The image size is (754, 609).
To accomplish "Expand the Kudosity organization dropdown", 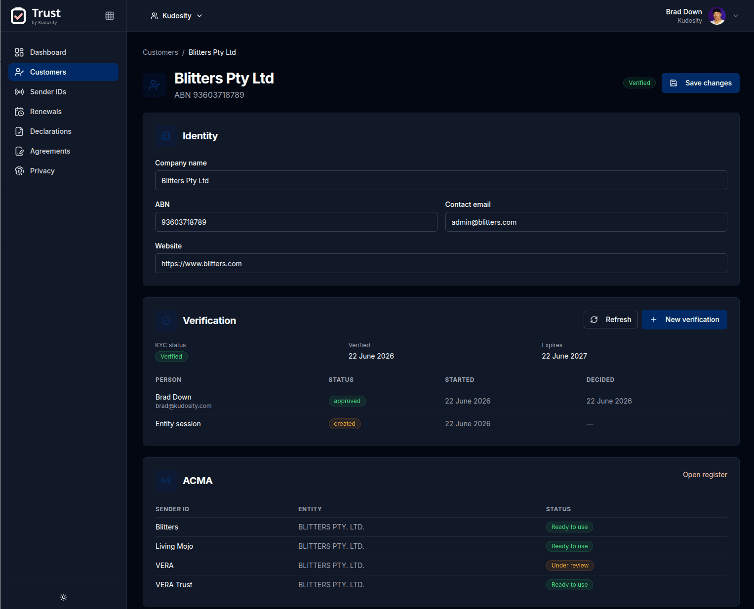I will click(x=176, y=16).
